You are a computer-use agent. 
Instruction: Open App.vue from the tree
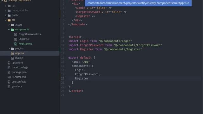point(20,53)
